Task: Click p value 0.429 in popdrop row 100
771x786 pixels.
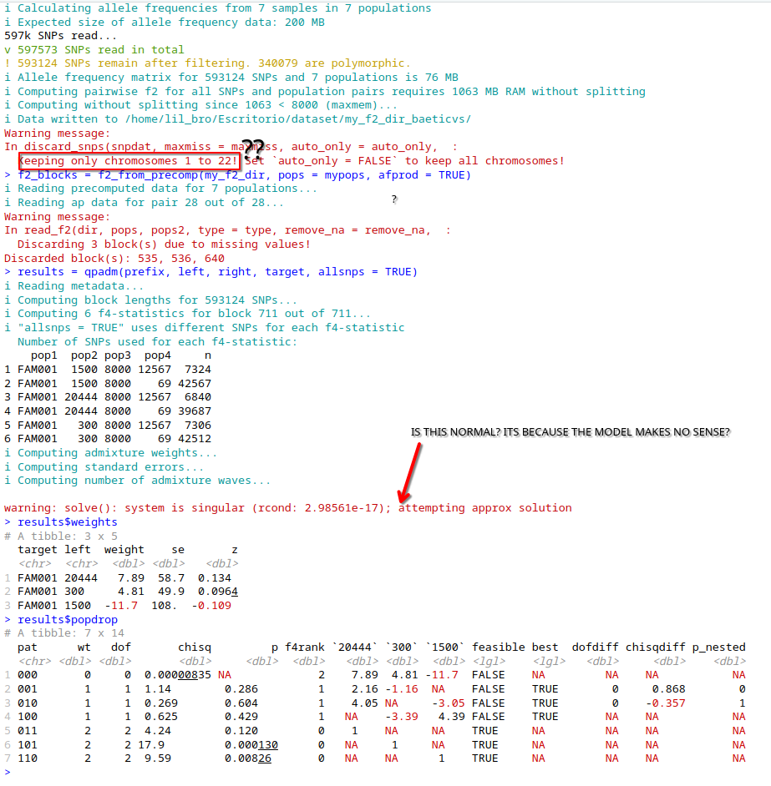Action: pyautogui.click(x=241, y=716)
